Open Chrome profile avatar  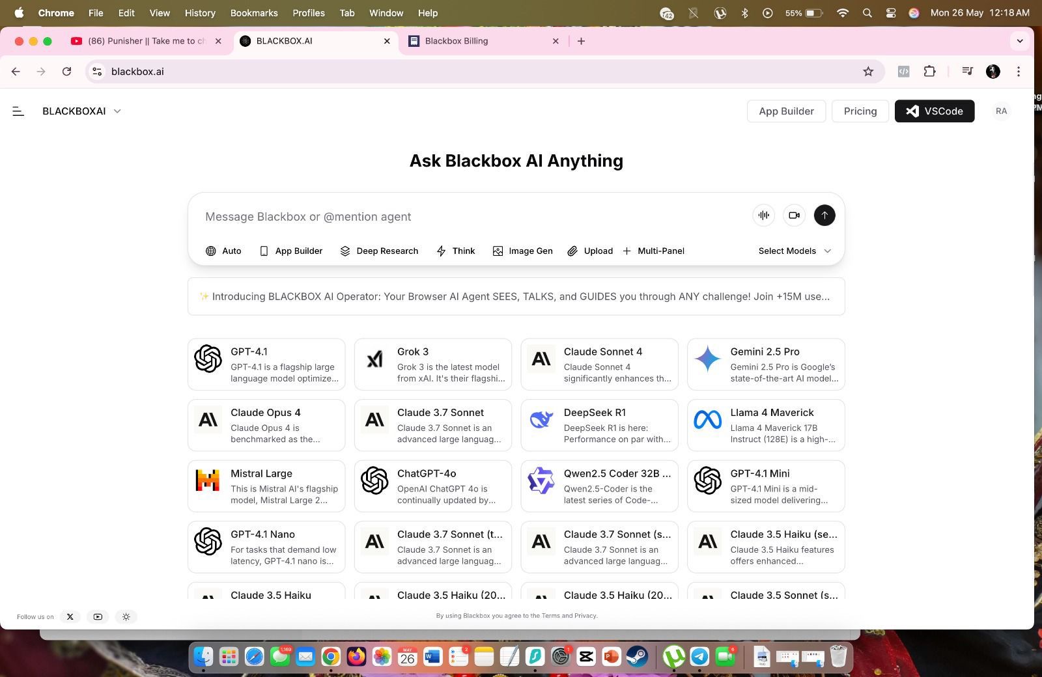[x=993, y=72]
